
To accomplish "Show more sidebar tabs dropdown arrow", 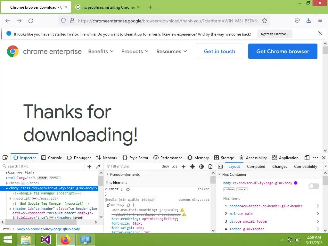I will [x=325, y=167].
